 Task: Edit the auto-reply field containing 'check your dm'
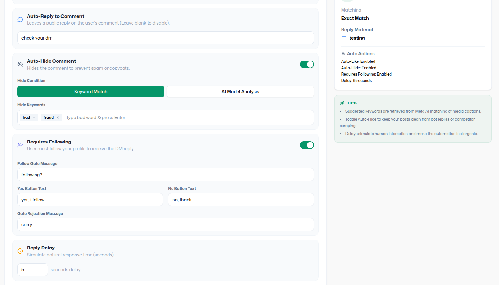coord(165,38)
